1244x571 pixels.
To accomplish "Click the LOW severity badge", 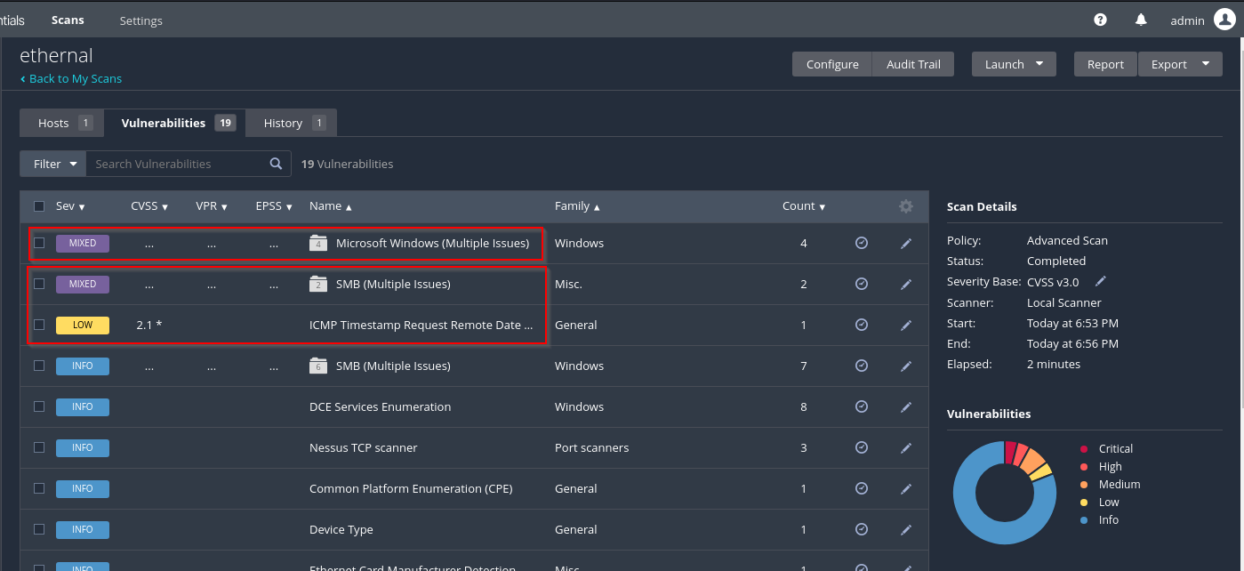I will point(82,325).
